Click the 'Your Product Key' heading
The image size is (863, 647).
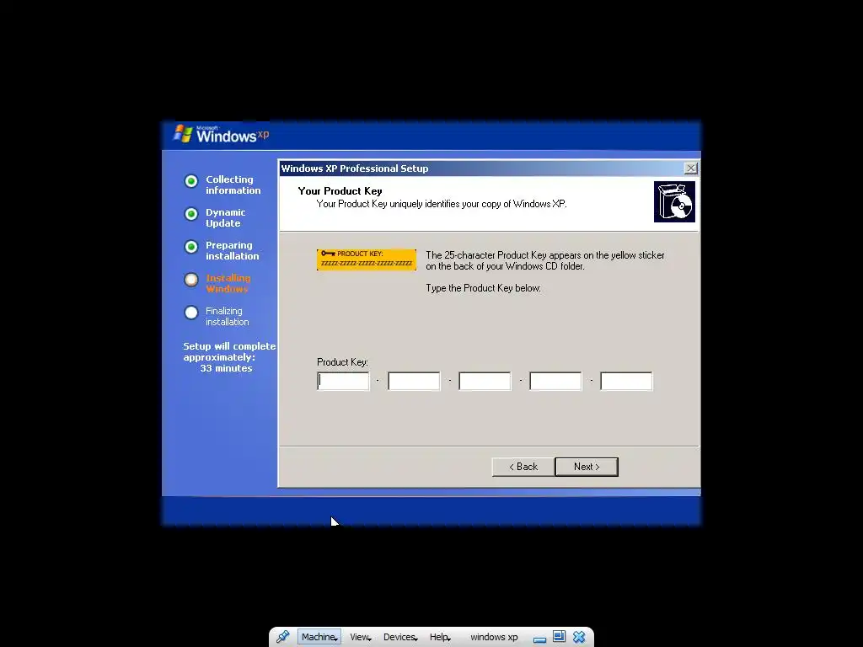point(340,191)
